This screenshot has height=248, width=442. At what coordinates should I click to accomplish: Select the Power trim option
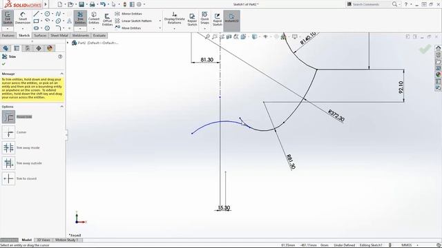tap(8, 116)
